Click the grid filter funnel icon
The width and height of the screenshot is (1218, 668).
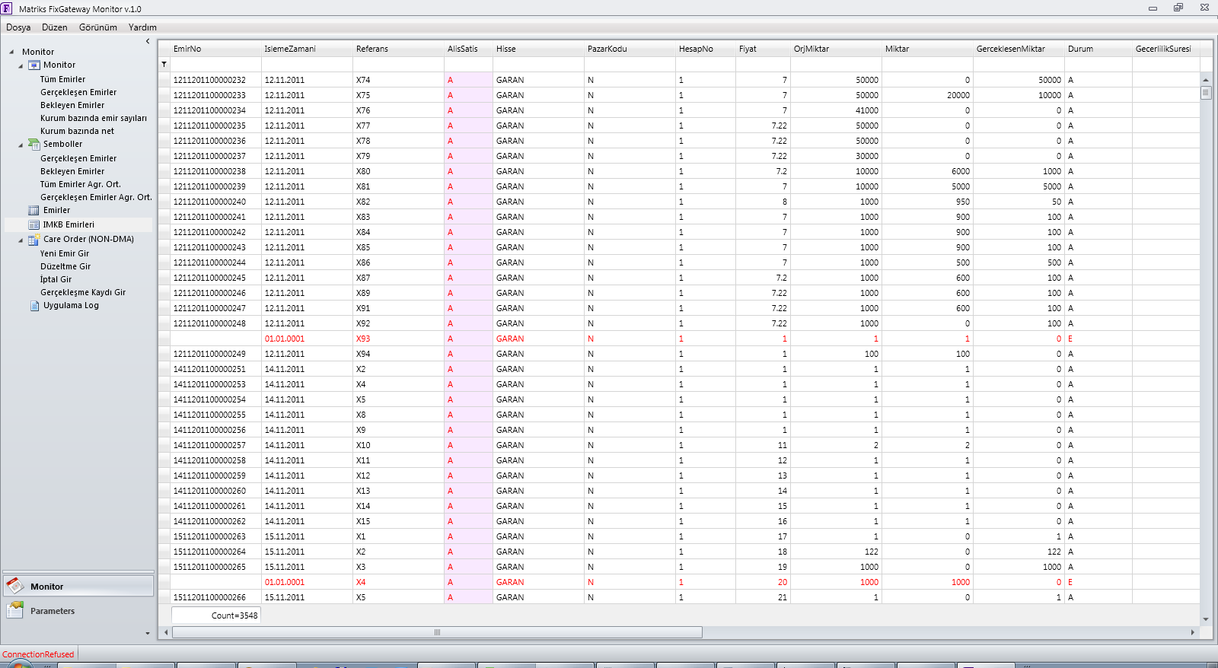click(x=164, y=65)
